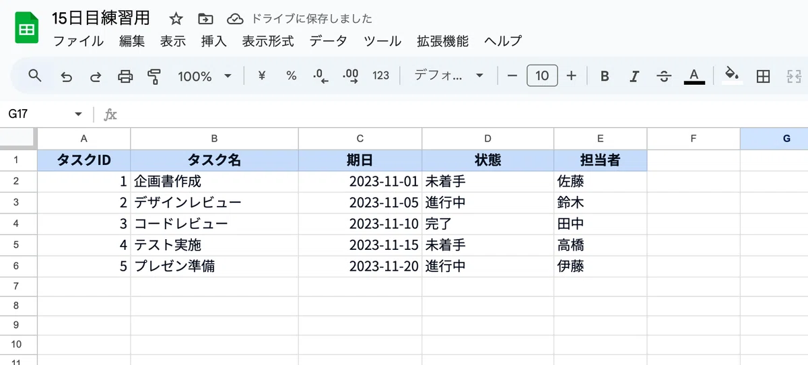This screenshot has width=808, height=365.
Task: Click the undo arrow
Action: (x=66, y=76)
